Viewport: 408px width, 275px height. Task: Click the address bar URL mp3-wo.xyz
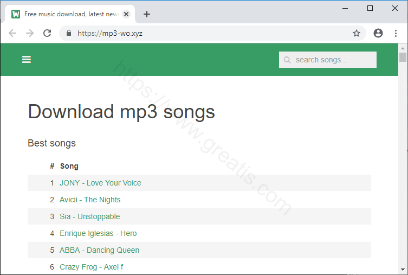(x=110, y=33)
